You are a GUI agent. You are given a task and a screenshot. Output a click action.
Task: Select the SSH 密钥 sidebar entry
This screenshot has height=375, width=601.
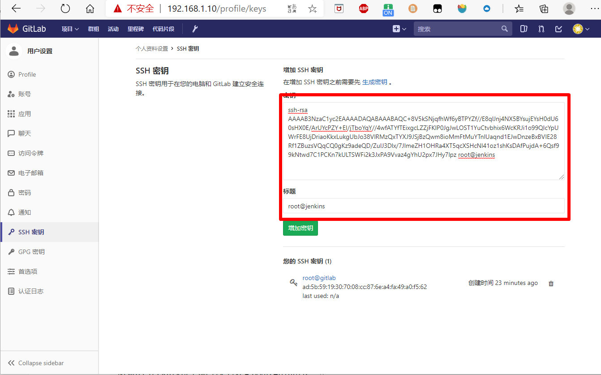coord(29,232)
